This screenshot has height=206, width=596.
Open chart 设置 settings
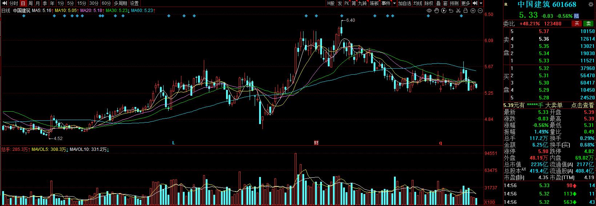[x=134, y=3]
